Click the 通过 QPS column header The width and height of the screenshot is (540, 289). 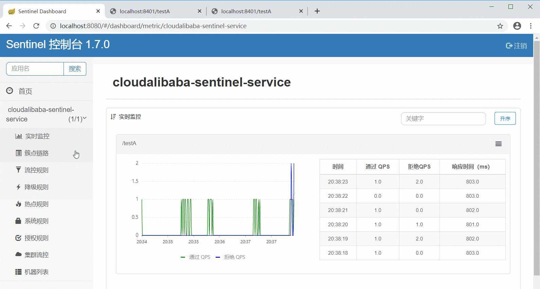pyautogui.click(x=378, y=167)
